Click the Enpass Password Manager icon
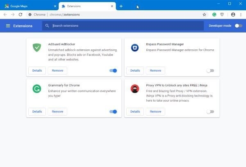The height and width of the screenshot is (167, 246). click(x=135, y=48)
